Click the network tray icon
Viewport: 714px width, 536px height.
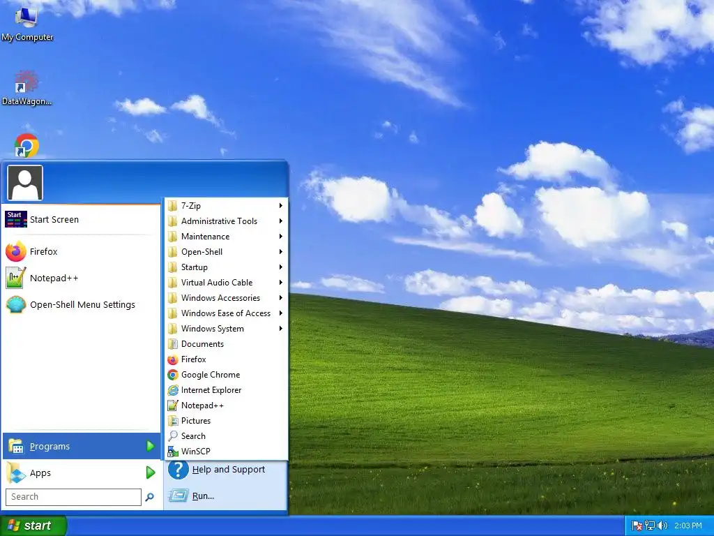pyautogui.click(x=650, y=526)
